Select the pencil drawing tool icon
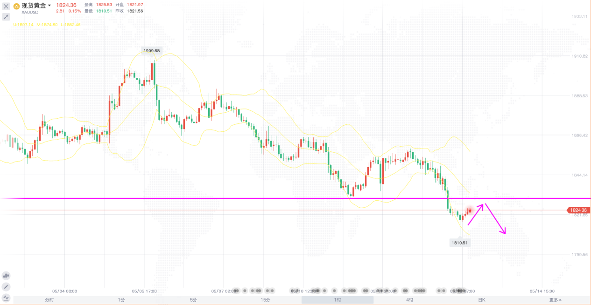591x305 pixels. [x=6, y=287]
